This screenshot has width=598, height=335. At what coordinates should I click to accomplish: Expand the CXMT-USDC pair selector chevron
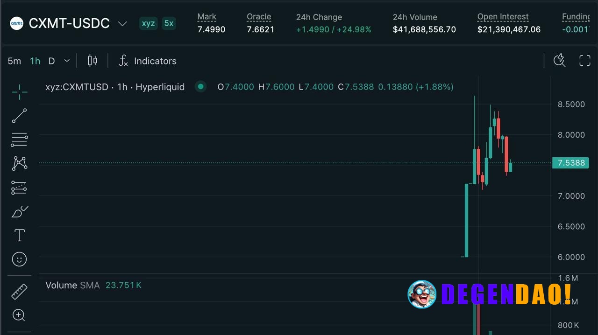click(122, 23)
